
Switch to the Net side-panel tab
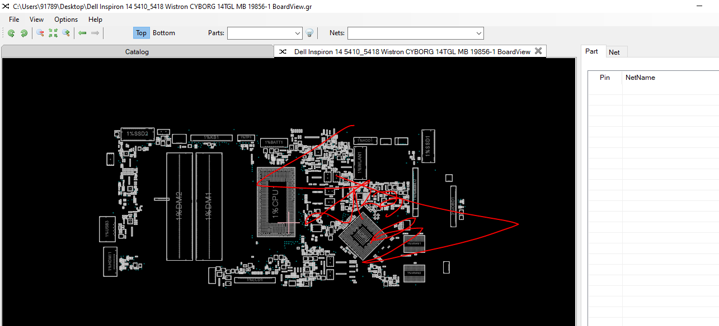tap(614, 52)
